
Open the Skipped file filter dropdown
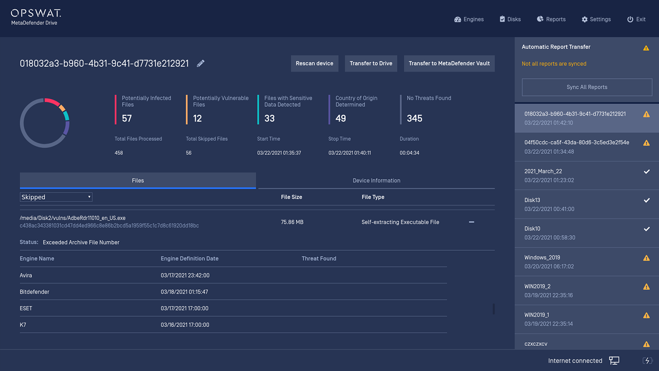coord(56,197)
